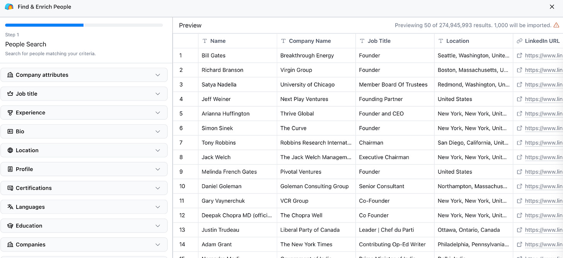This screenshot has height=258, width=563.
Task: Click the Companies building icon
Action: point(10,244)
